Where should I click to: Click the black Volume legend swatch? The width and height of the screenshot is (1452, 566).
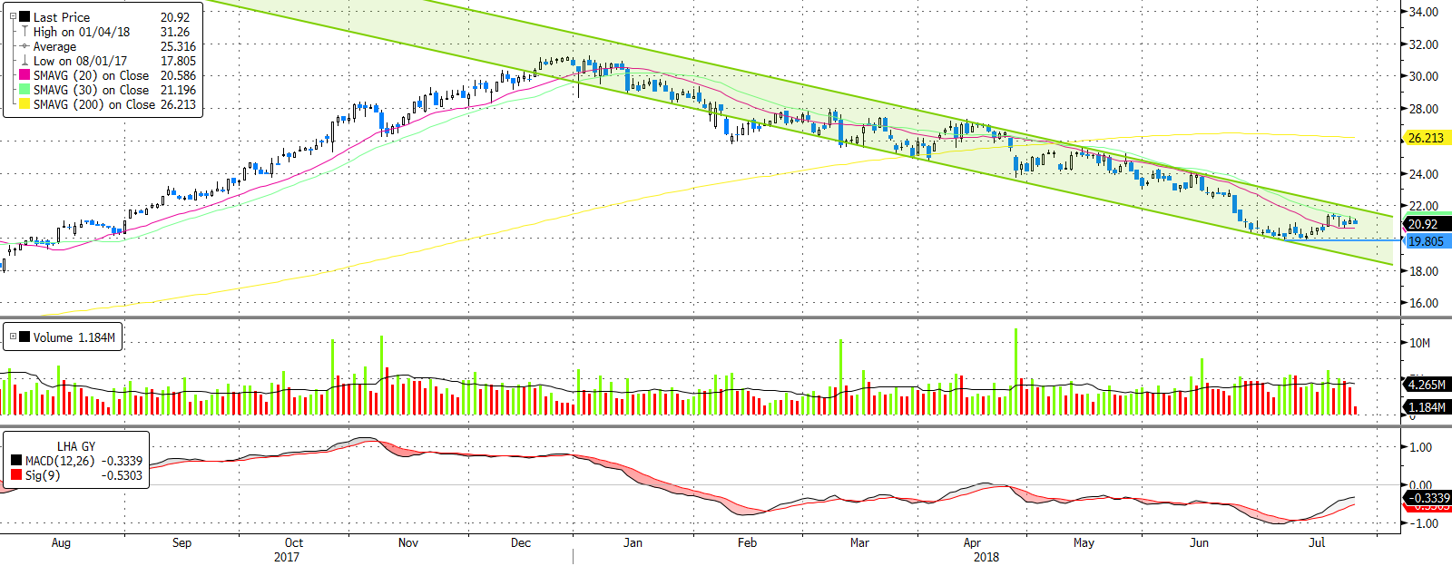(x=25, y=337)
